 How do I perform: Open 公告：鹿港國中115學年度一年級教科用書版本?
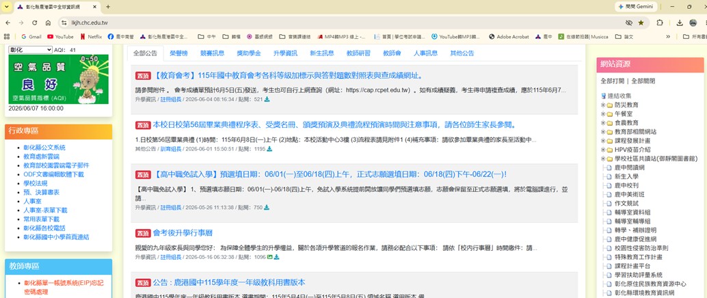pos(229,283)
